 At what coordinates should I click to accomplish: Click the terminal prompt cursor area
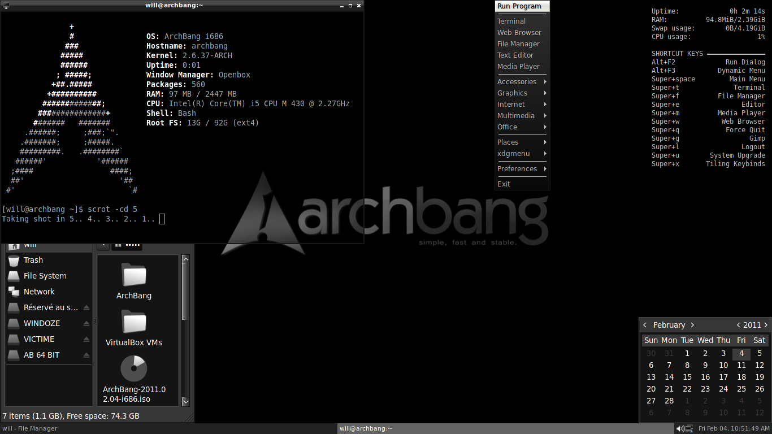(x=162, y=219)
